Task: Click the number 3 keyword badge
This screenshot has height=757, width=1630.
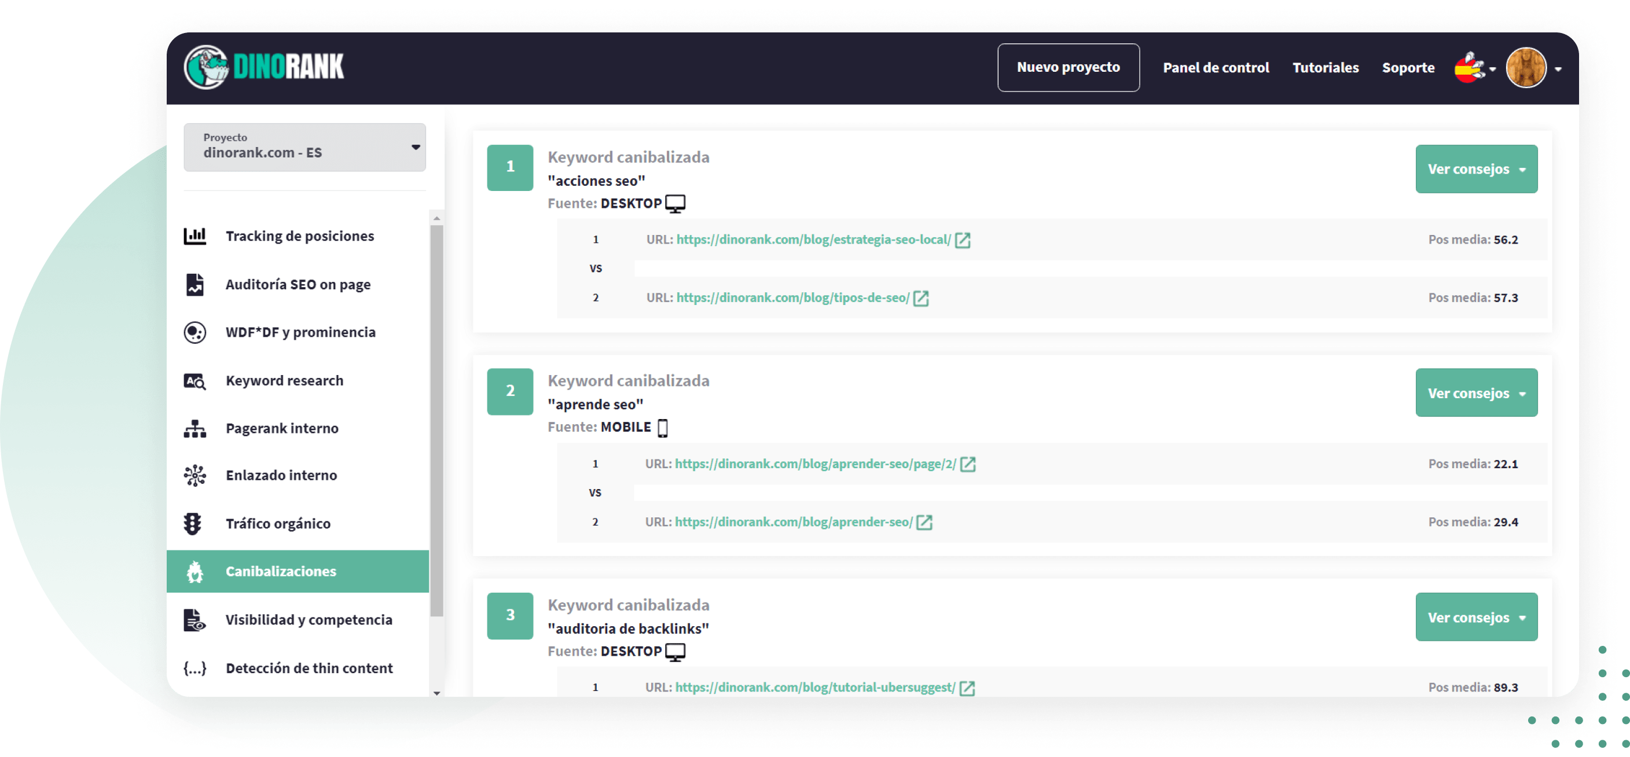Action: 510,616
